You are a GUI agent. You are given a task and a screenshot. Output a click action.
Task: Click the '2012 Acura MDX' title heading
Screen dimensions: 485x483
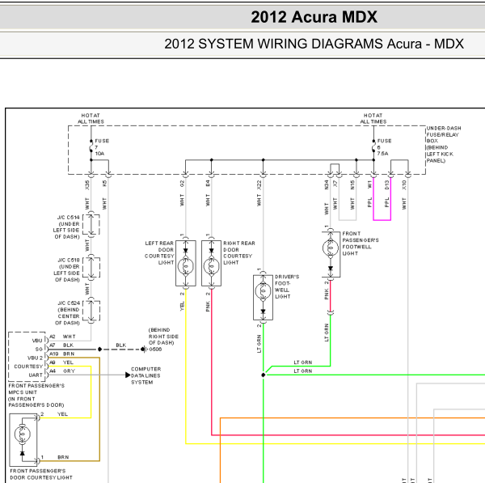[x=314, y=17]
